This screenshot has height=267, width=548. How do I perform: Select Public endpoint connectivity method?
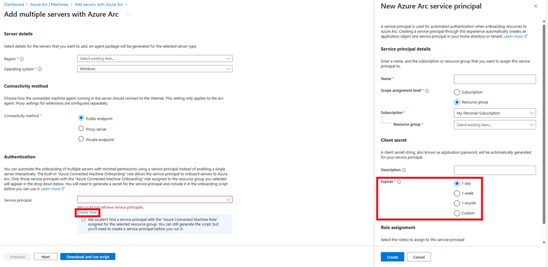pyautogui.click(x=81, y=118)
